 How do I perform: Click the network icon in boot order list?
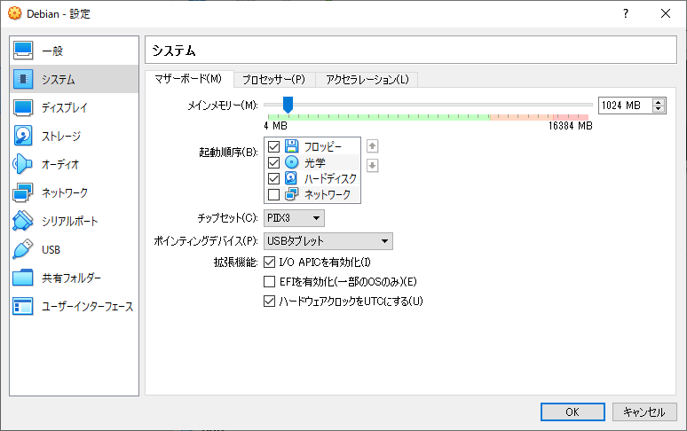[x=291, y=194]
